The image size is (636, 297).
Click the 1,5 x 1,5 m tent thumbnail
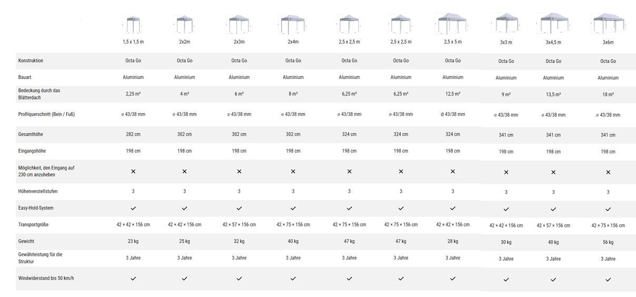coord(133,24)
